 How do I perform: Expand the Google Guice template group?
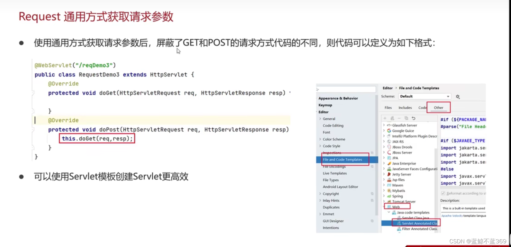(384, 131)
